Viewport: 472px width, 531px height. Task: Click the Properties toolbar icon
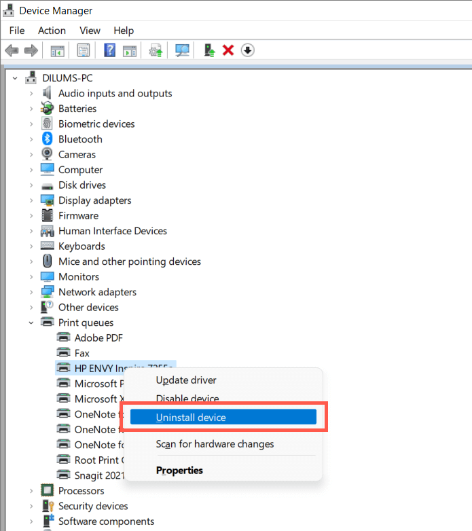[x=84, y=51]
